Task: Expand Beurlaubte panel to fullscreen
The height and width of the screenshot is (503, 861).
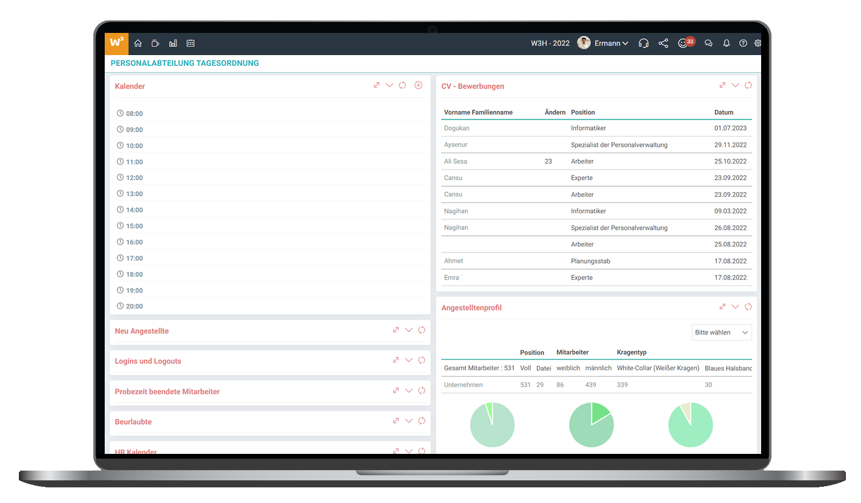Action: tap(396, 420)
